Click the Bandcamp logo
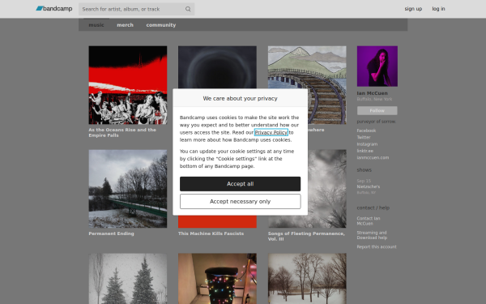This screenshot has height=304, width=486. [54, 9]
